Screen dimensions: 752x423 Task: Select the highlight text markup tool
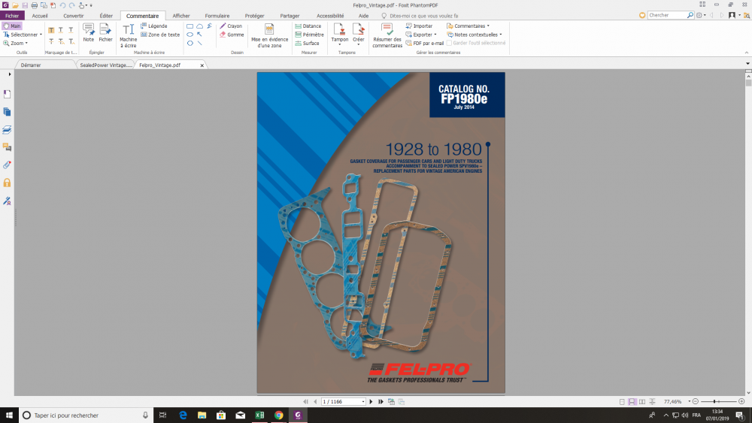[51, 30]
